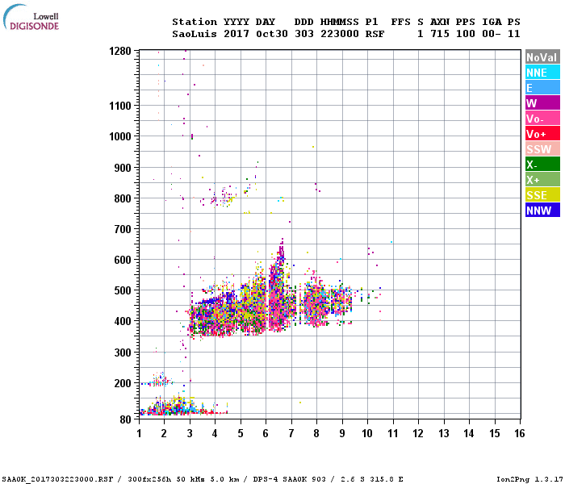Click the 900 height axis label
Screen dimensions: 565x484
(123, 168)
